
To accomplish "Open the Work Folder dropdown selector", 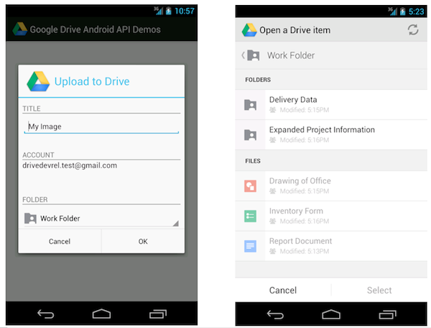I will click(101, 218).
